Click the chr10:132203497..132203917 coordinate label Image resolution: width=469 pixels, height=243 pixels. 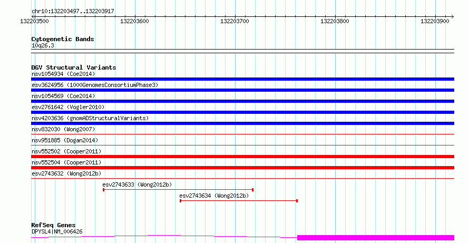pos(73,12)
